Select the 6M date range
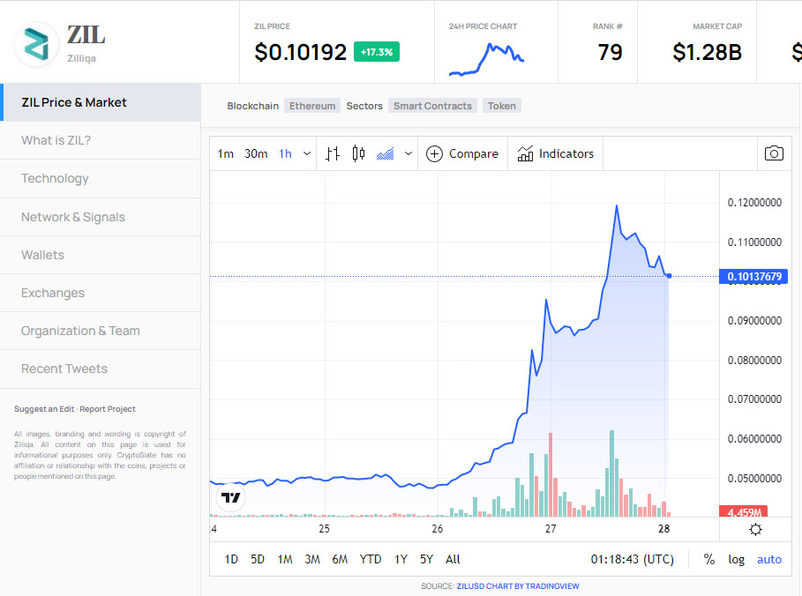802x596 pixels. [340, 559]
